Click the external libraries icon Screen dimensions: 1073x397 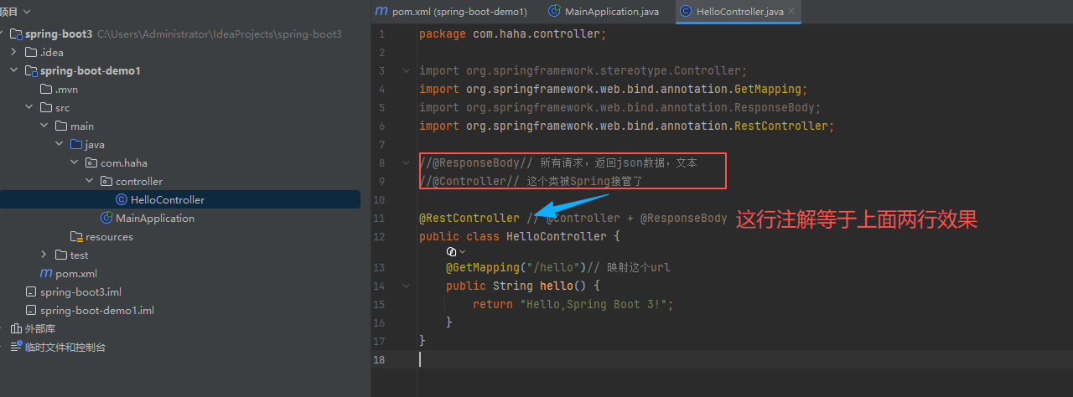point(15,328)
